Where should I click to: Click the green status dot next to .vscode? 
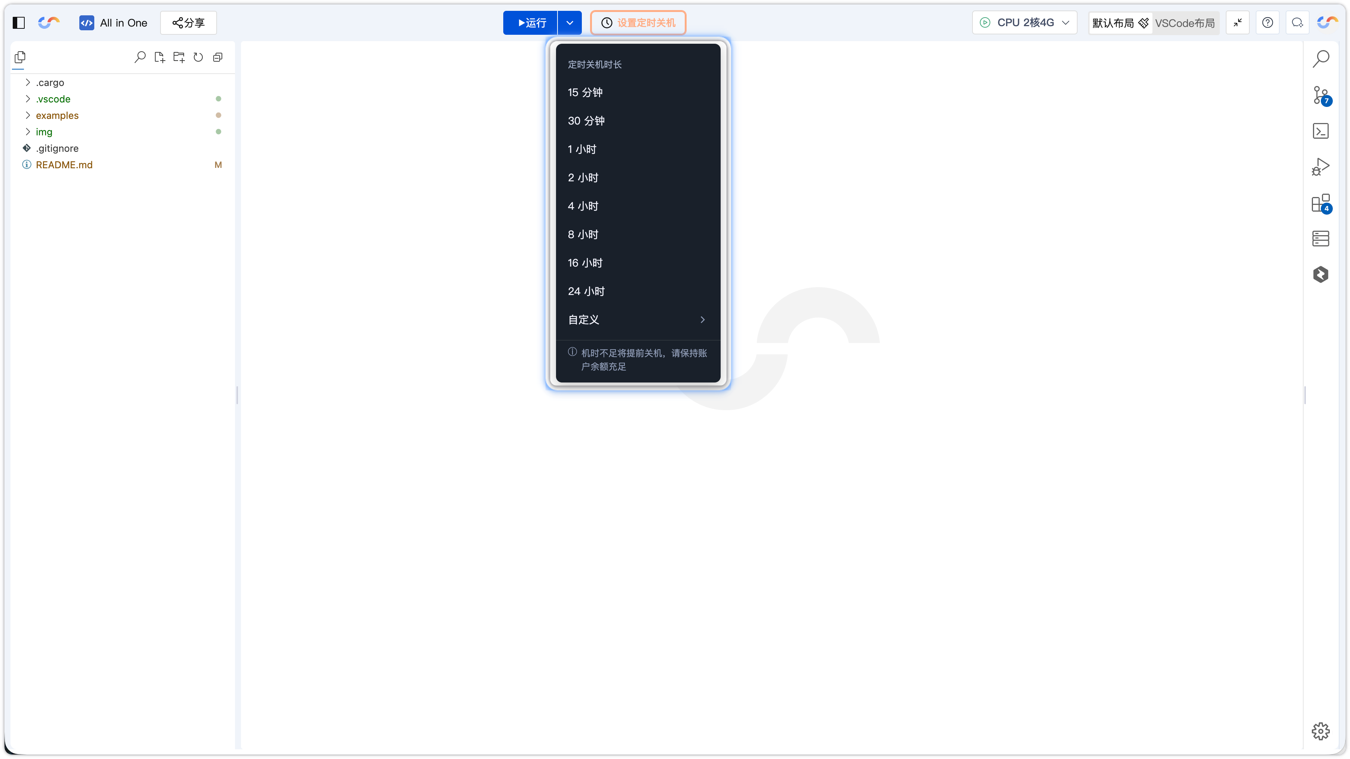click(219, 98)
